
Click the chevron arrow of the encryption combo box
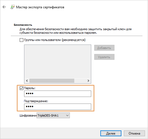point(67,115)
